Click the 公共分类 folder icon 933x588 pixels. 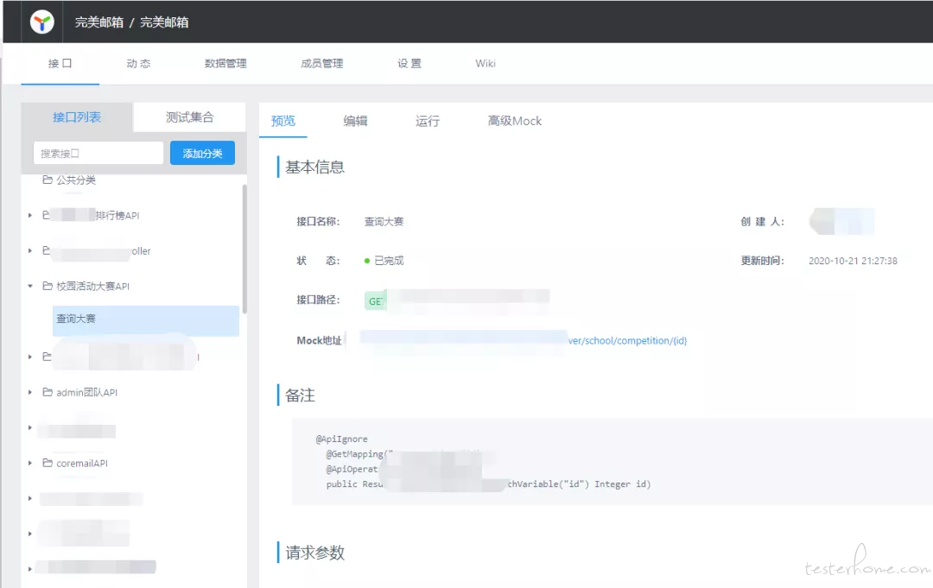pos(48,179)
